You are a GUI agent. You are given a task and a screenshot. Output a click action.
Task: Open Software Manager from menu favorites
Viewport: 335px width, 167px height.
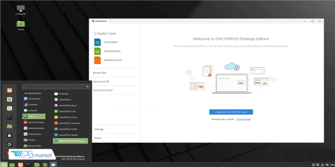click(9, 100)
